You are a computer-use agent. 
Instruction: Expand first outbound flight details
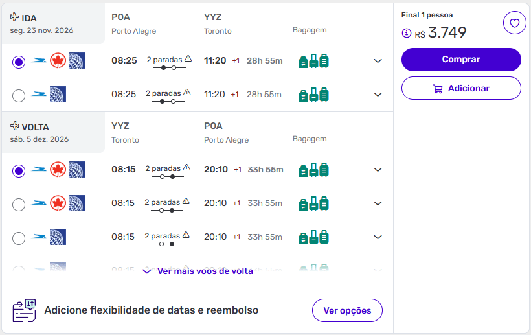(x=378, y=61)
